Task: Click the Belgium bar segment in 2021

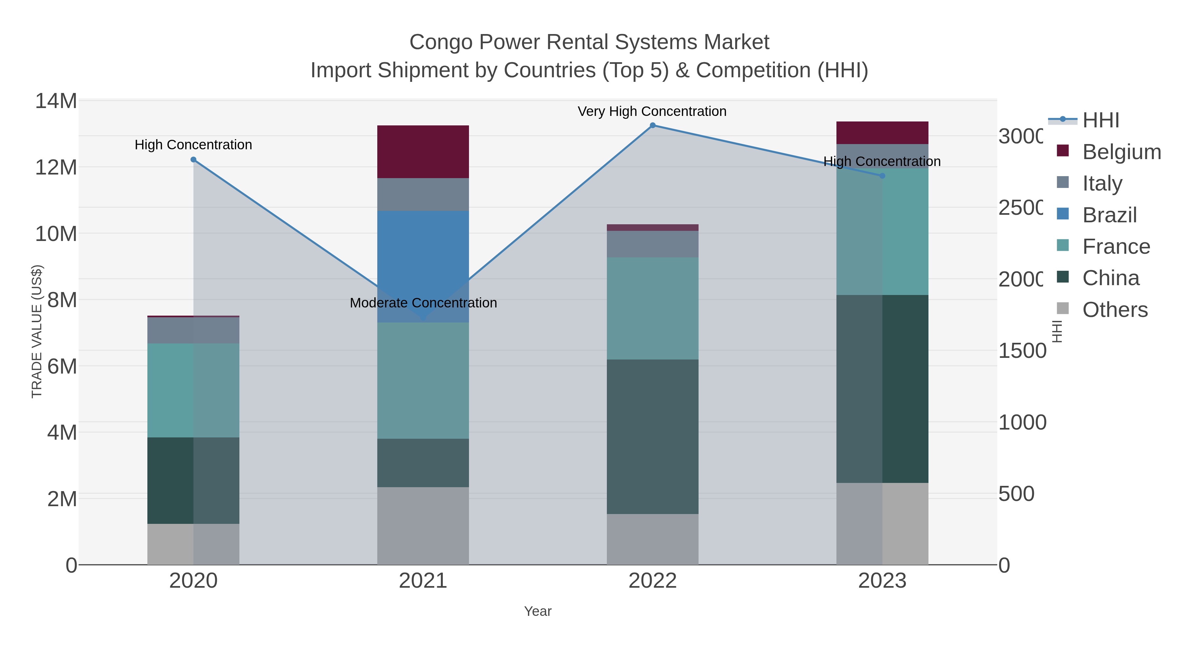Action: point(423,152)
